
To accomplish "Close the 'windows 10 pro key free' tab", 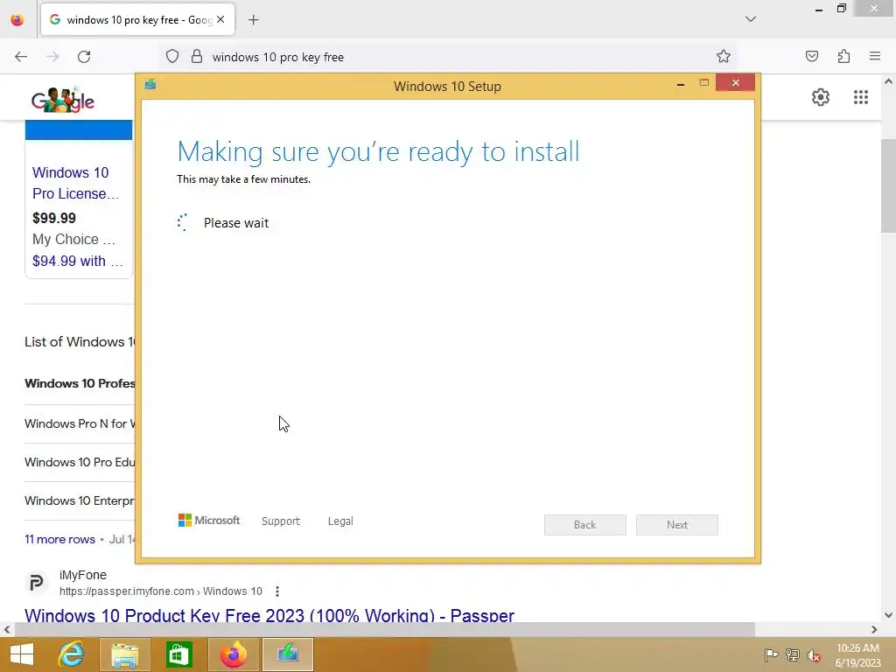I will [x=220, y=19].
